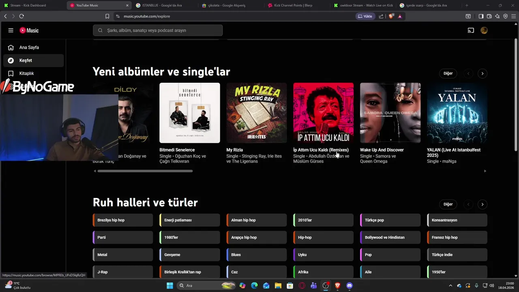Screen dimensions: 519x292
Task: Open İp Attım Ucu Kaldı album cover
Action: [x=324, y=113]
